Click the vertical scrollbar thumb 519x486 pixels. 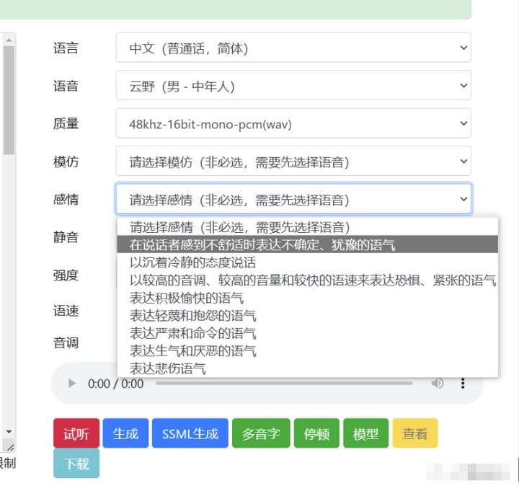9,100
